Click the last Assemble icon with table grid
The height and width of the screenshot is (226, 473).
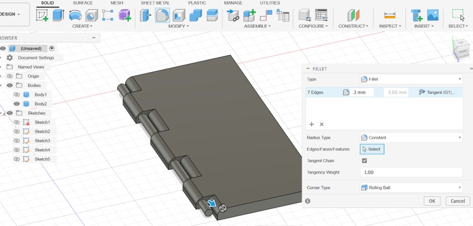point(283,15)
